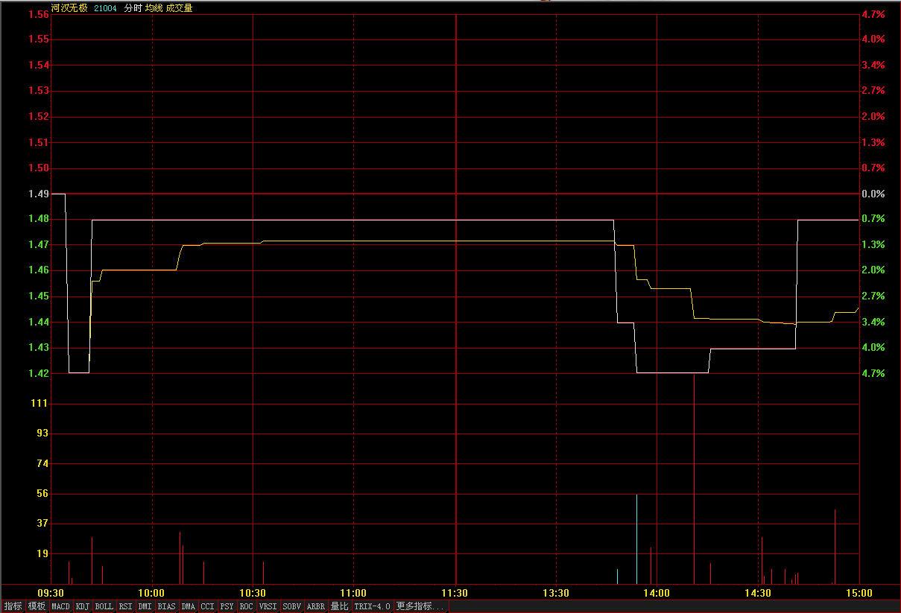Screen dimensions: 901x613
Task: Open the CCI indicator tab
Action: click(x=207, y=606)
